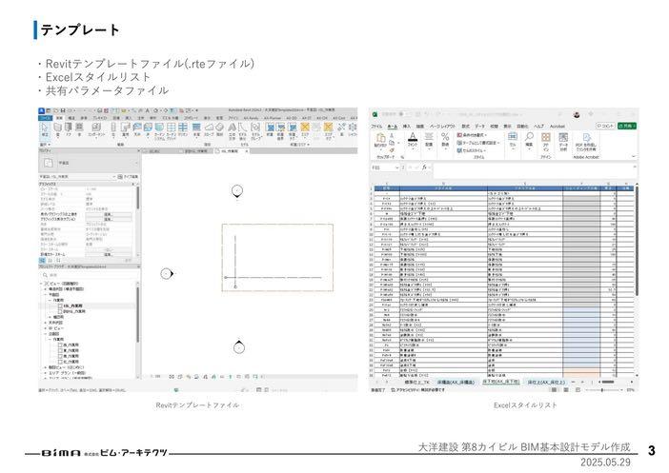Select the Window tool in Revit ribbon
The image size is (669, 473).
coord(79,129)
